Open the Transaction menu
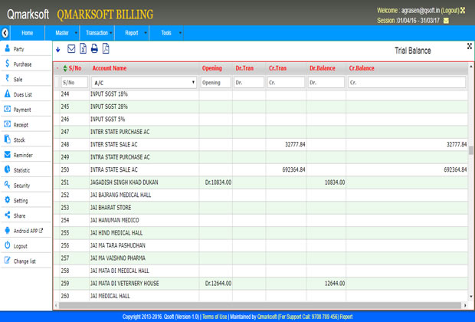Image resolution: width=475 pixels, height=322 pixels. (x=97, y=33)
